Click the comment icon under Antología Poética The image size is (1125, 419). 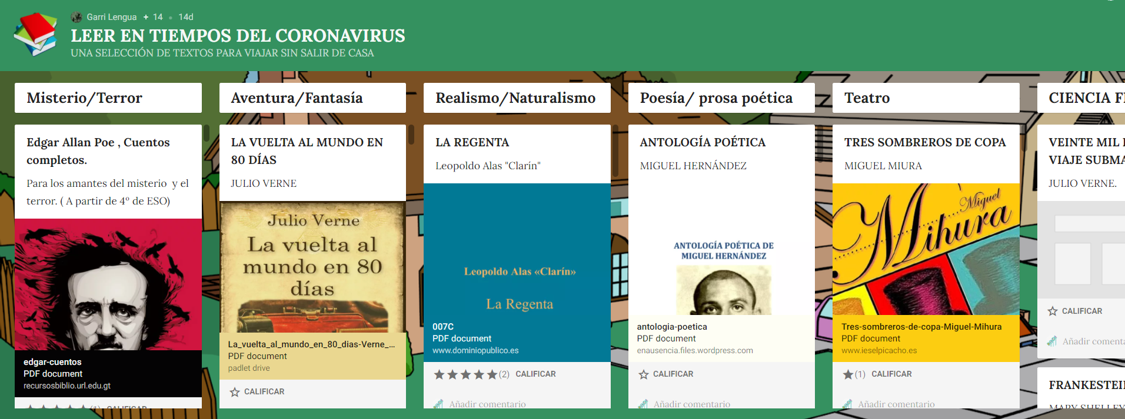pos(643,404)
